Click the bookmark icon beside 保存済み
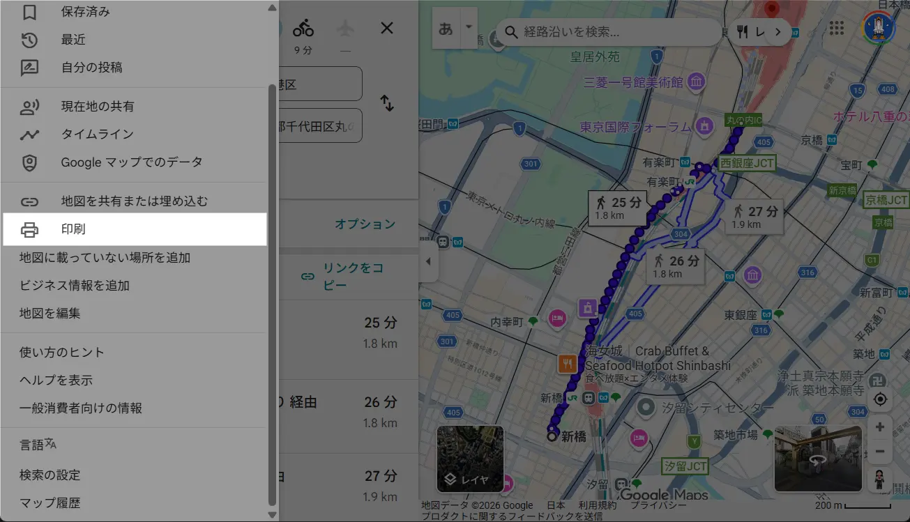 coord(29,12)
